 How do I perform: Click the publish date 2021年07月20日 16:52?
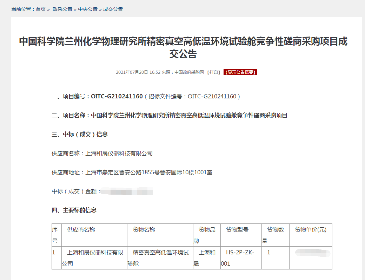pos(138,72)
